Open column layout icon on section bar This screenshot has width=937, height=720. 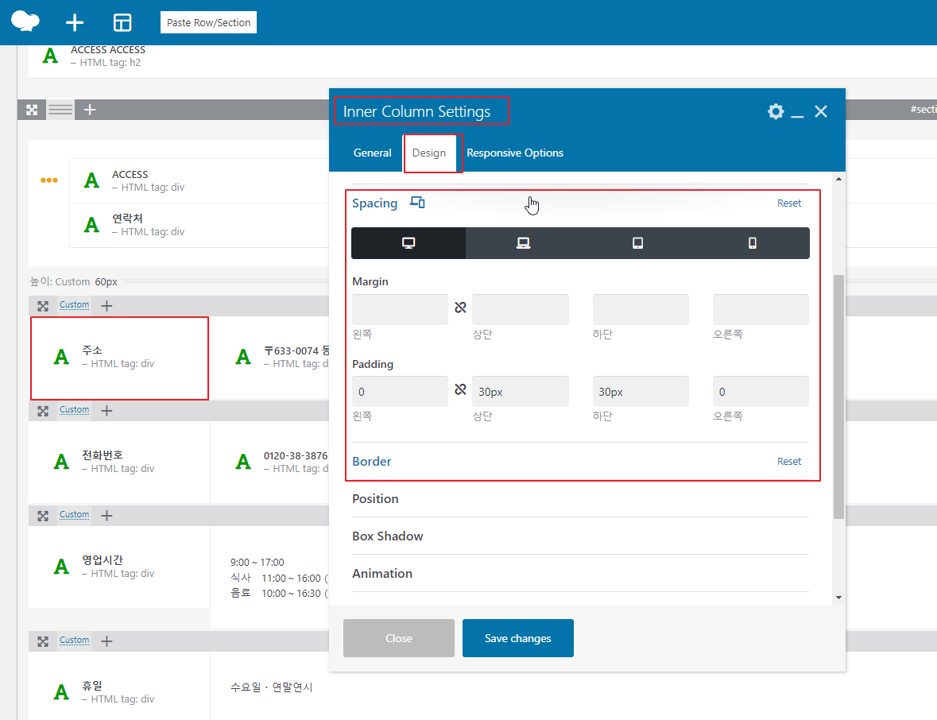60,110
